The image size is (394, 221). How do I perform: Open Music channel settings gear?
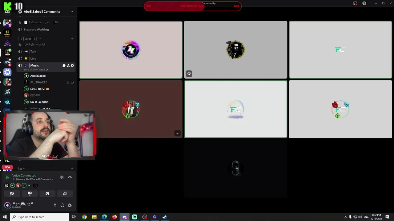click(72, 65)
